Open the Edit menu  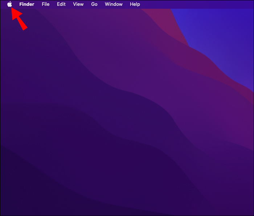click(x=61, y=4)
